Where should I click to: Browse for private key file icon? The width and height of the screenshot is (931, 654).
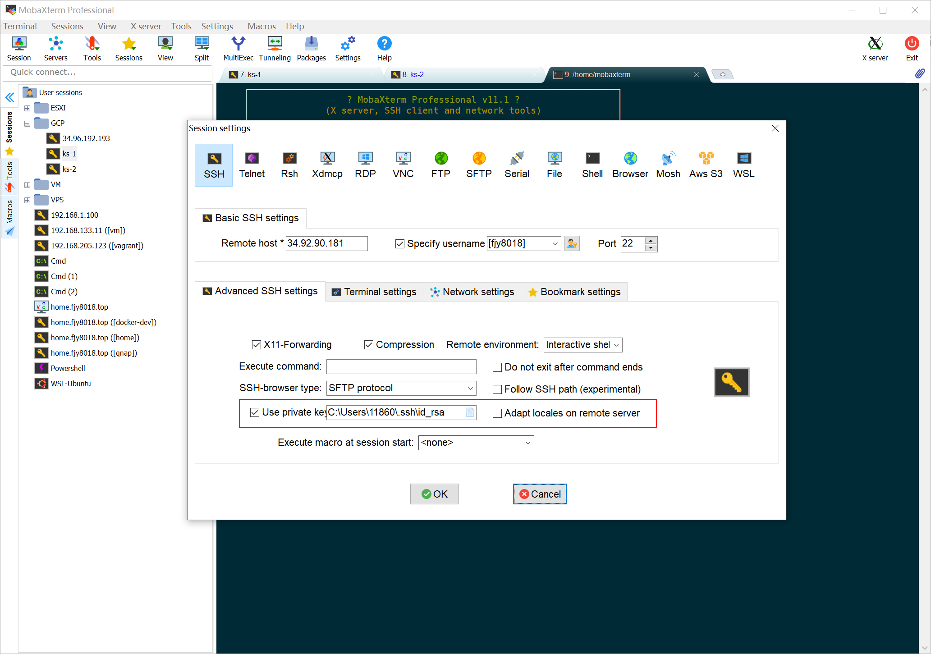(x=470, y=412)
